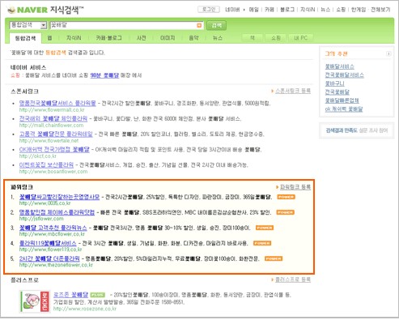The image size is (399, 320).
Task: Open the 통합검색 search-type dropdown
Action: pos(28,25)
